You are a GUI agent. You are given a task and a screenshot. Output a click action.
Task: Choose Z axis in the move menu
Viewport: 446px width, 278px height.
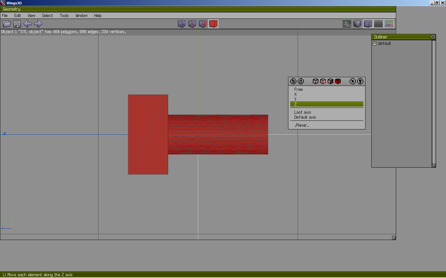326,104
